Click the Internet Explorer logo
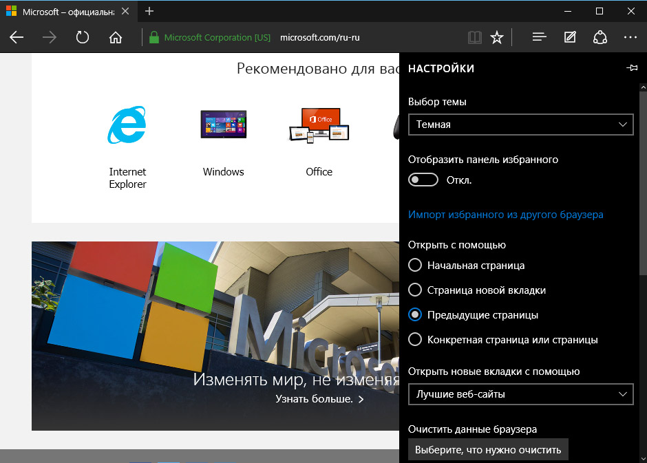 pyautogui.click(x=127, y=125)
